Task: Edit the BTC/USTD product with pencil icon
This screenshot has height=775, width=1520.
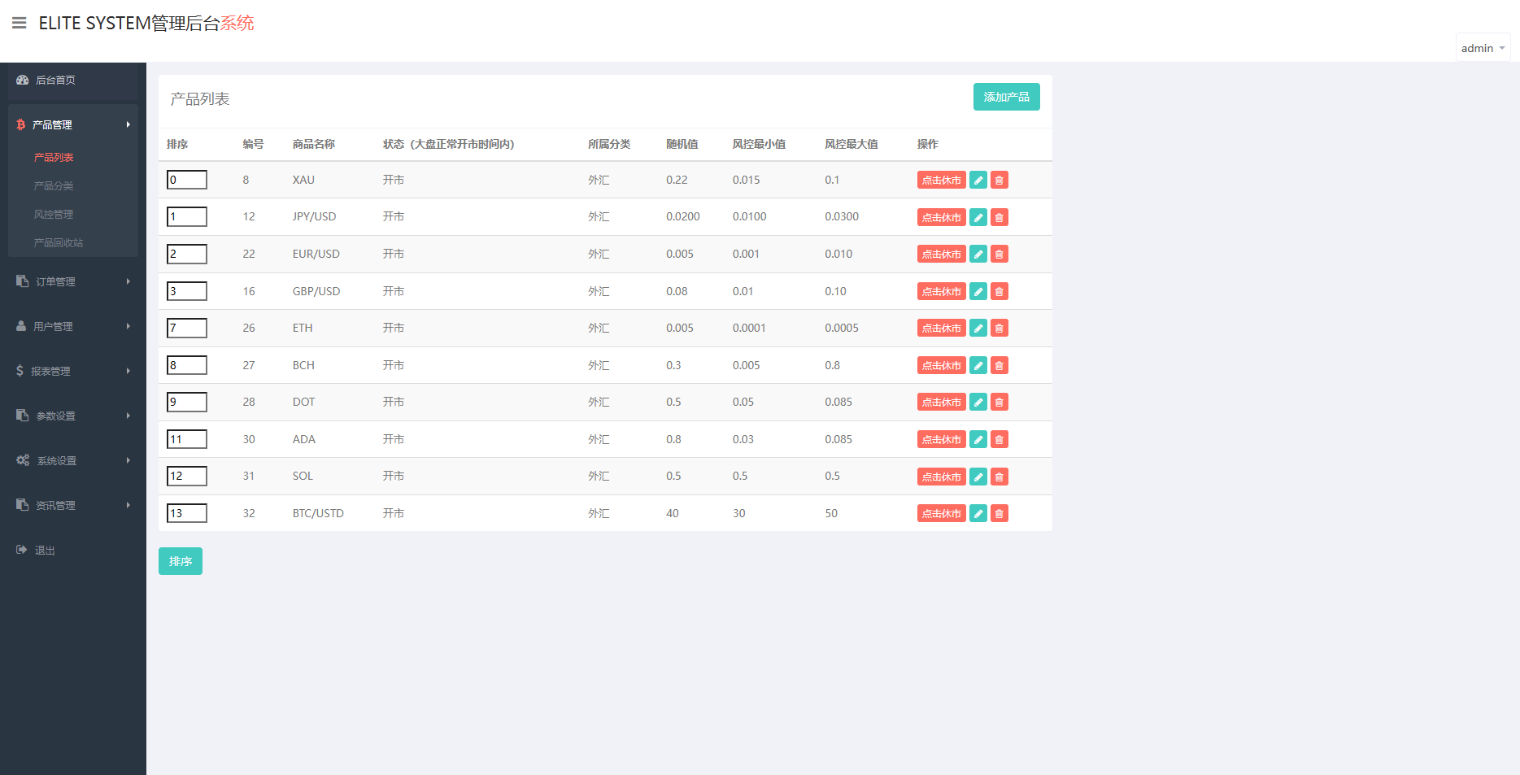Action: point(978,514)
